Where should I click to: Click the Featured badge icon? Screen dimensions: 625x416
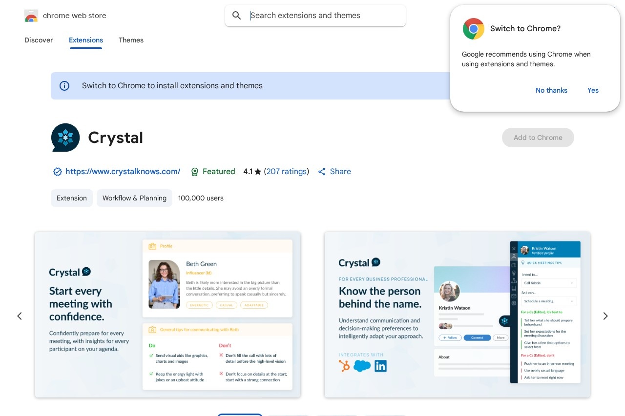(x=195, y=172)
